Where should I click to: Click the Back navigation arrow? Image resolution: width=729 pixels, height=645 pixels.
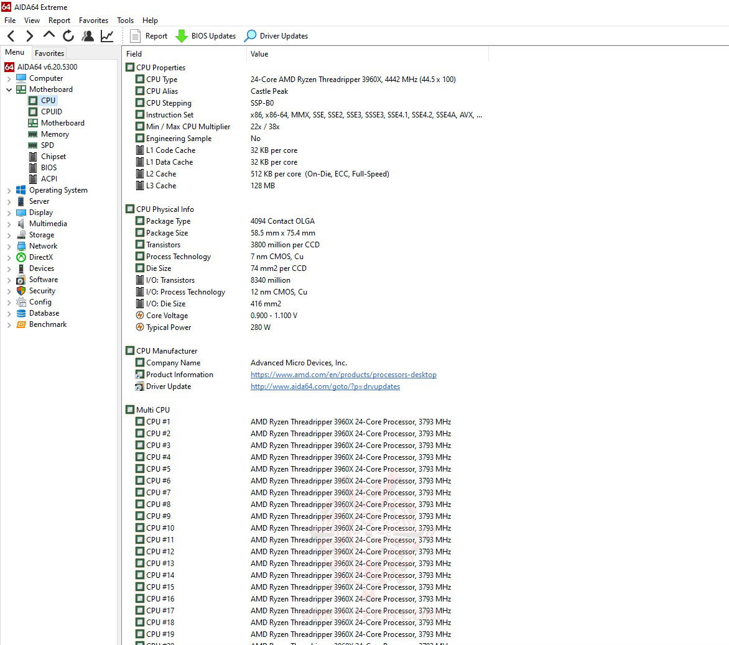[12, 36]
